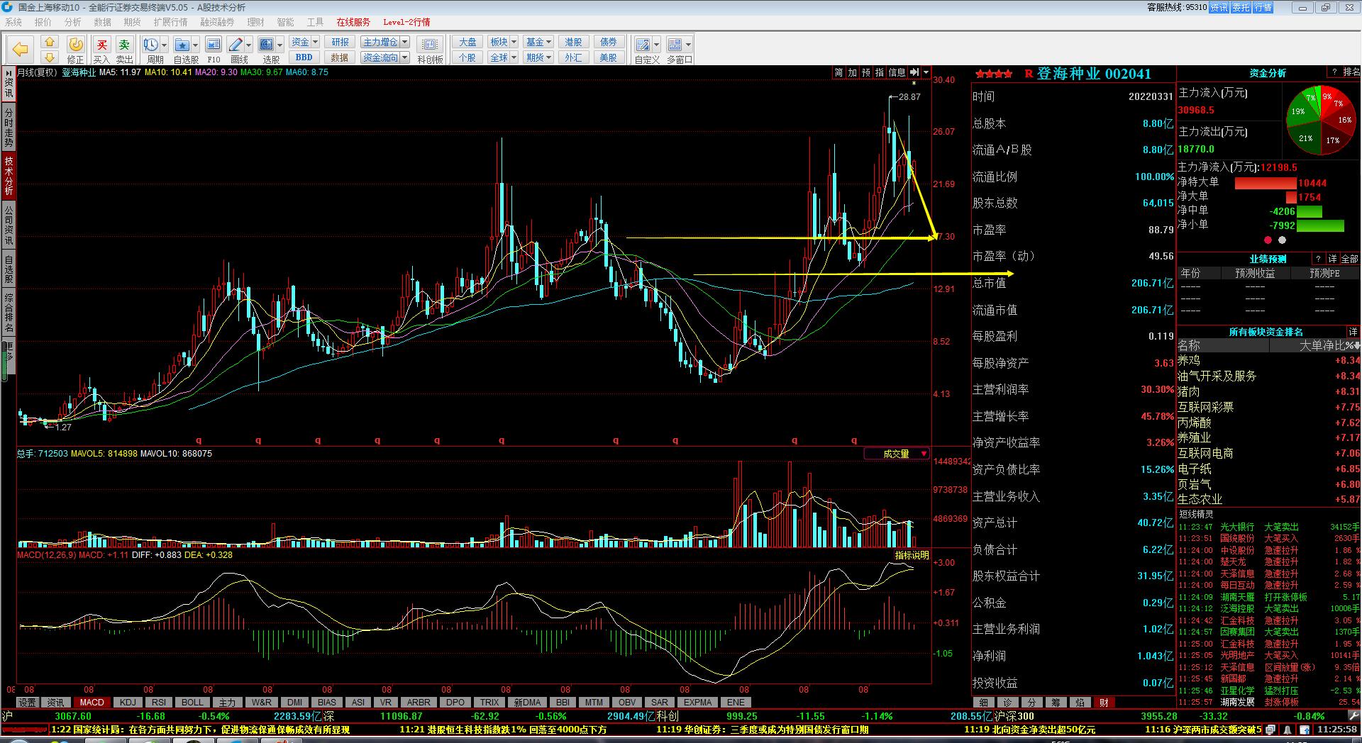Screen dimensions: 1362x743
Task: Click the 港股 toolbar button
Action: (573, 43)
